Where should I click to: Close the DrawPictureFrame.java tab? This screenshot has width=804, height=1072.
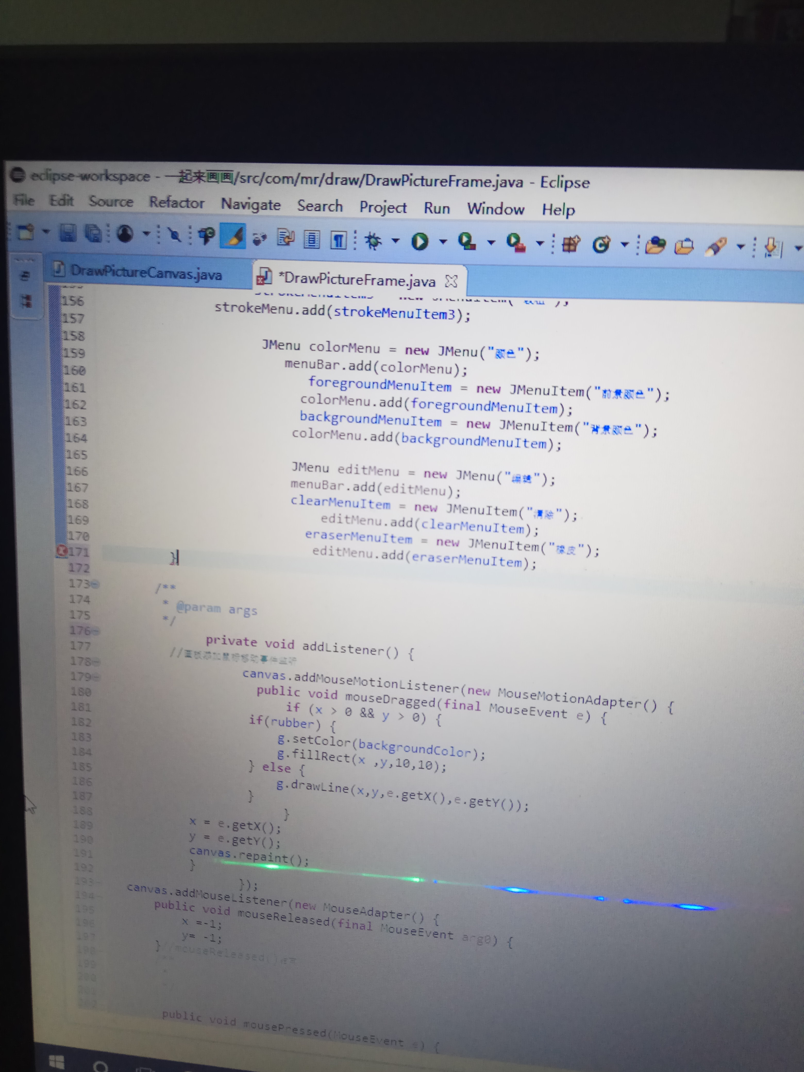(x=451, y=281)
